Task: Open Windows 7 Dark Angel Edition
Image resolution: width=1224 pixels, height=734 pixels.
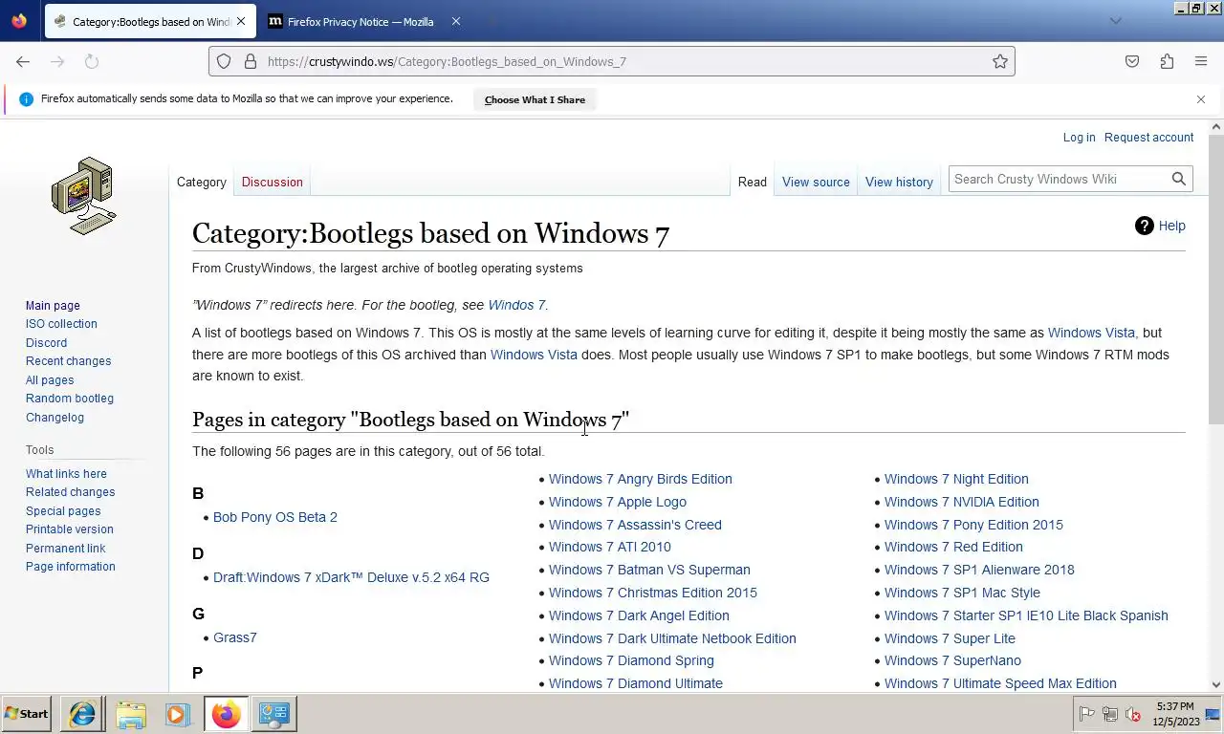Action: click(x=639, y=615)
